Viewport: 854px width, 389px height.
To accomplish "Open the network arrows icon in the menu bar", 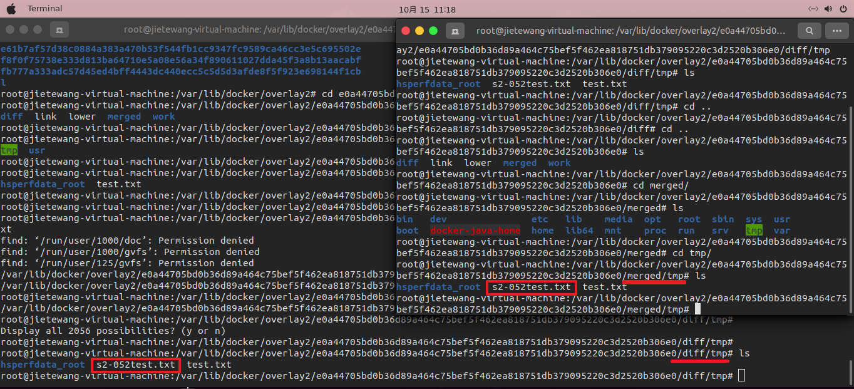I will click(x=812, y=8).
